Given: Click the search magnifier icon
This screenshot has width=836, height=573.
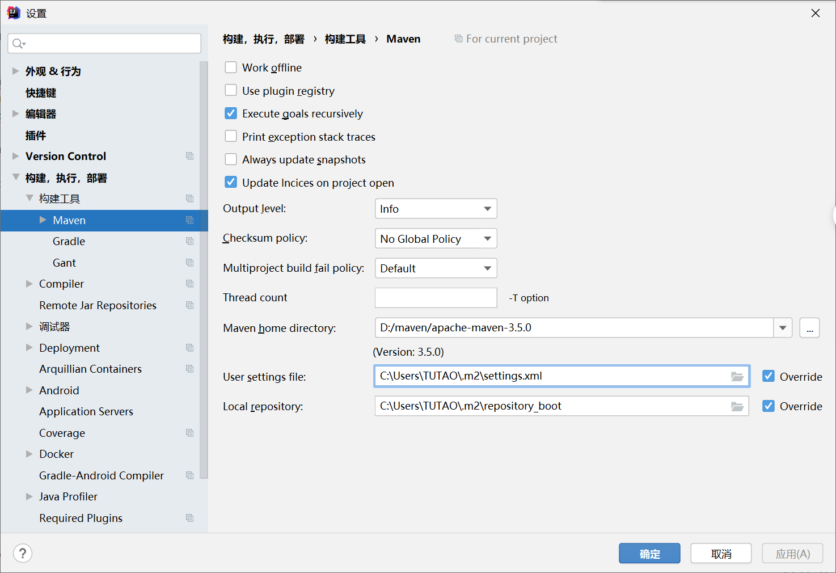Looking at the screenshot, I should [18, 44].
